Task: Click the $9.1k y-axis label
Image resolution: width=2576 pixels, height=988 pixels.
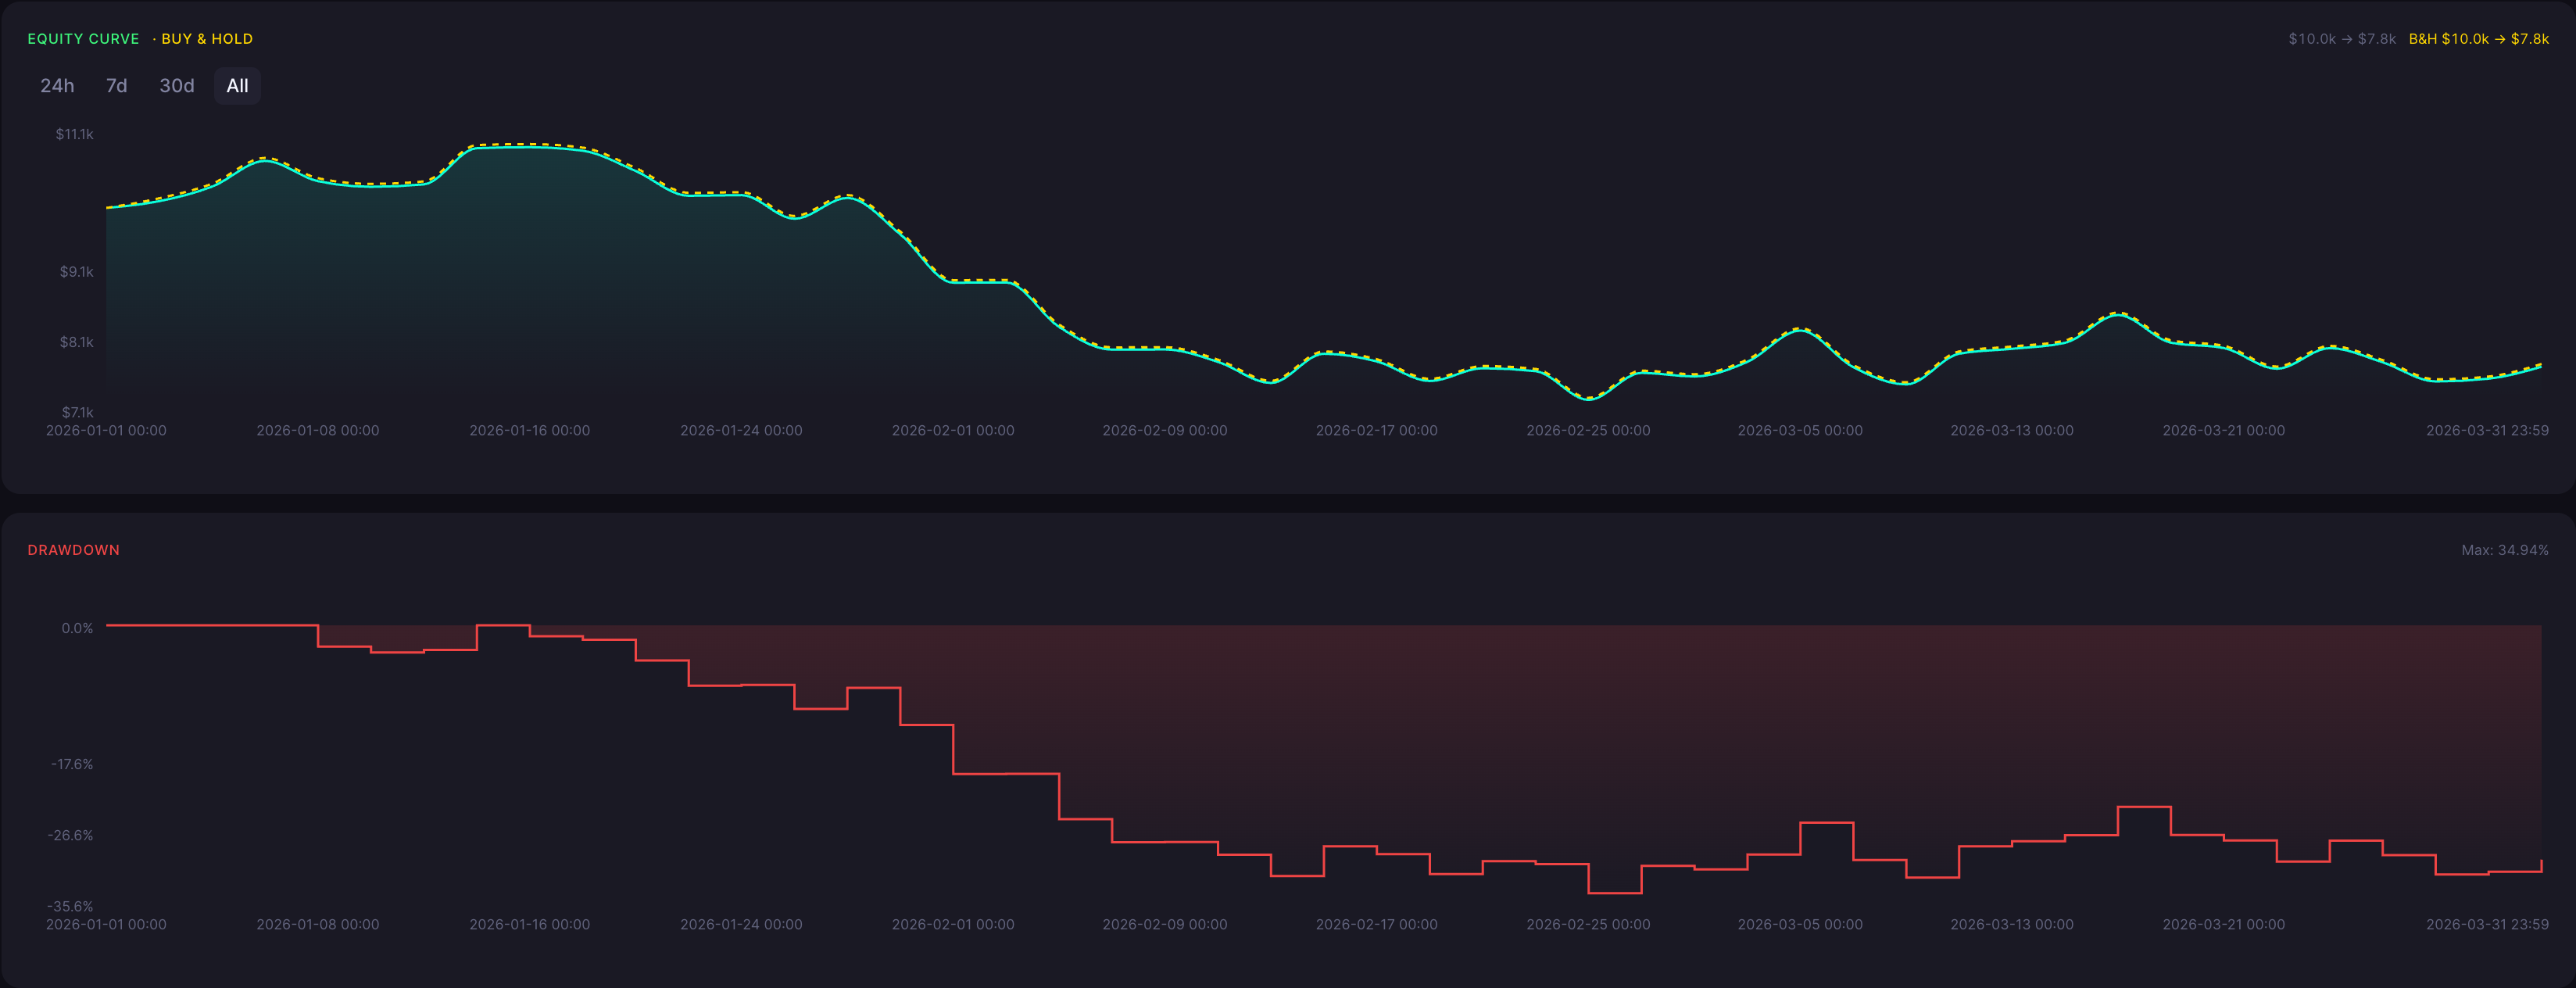Action: tap(77, 272)
